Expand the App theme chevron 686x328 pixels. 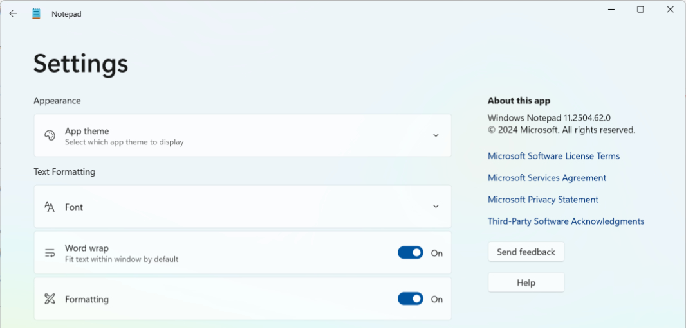tap(436, 135)
